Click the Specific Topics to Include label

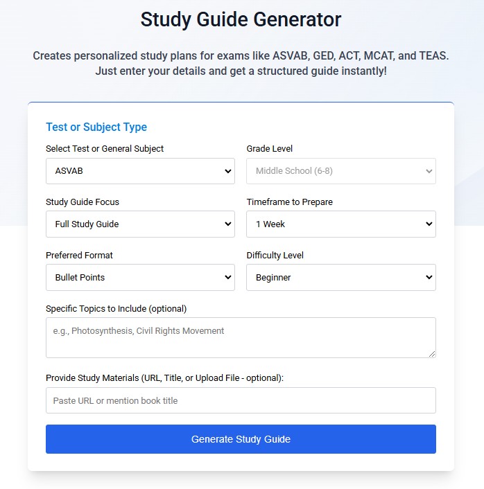(116, 308)
